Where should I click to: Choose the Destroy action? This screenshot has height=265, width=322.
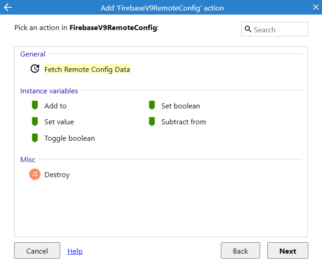click(x=57, y=175)
